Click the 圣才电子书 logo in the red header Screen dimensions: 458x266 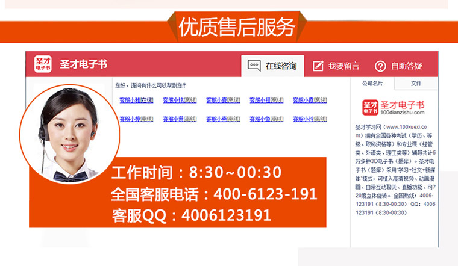coord(43,65)
